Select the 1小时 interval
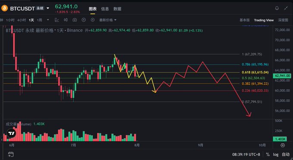This screenshot has width=293, height=160. pyautogui.click(x=10, y=20)
